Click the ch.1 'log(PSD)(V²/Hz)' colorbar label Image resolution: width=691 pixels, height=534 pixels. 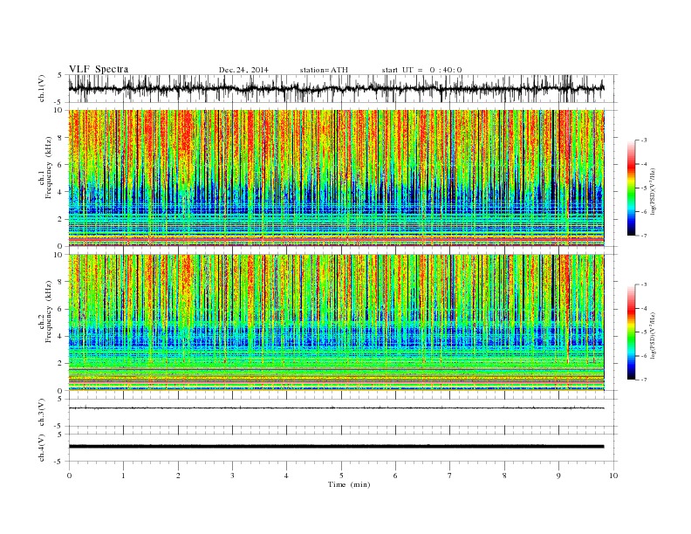tap(653, 190)
